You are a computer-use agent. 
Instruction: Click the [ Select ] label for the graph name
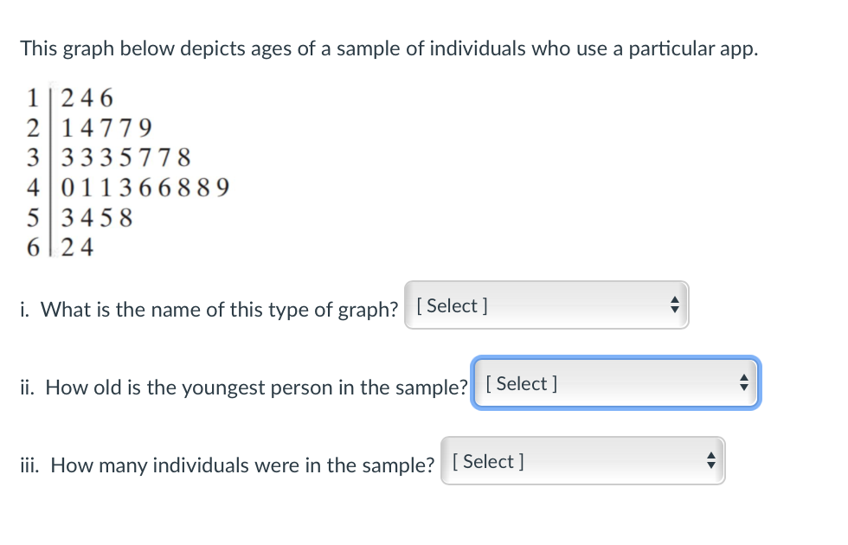pyautogui.click(x=453, y=305)
